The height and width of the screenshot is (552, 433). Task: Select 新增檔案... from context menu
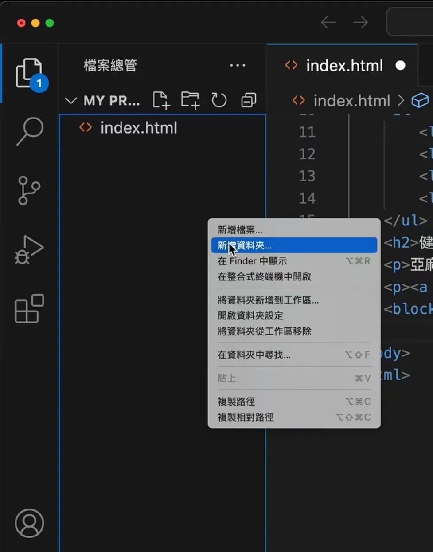[x=240, y=230]
